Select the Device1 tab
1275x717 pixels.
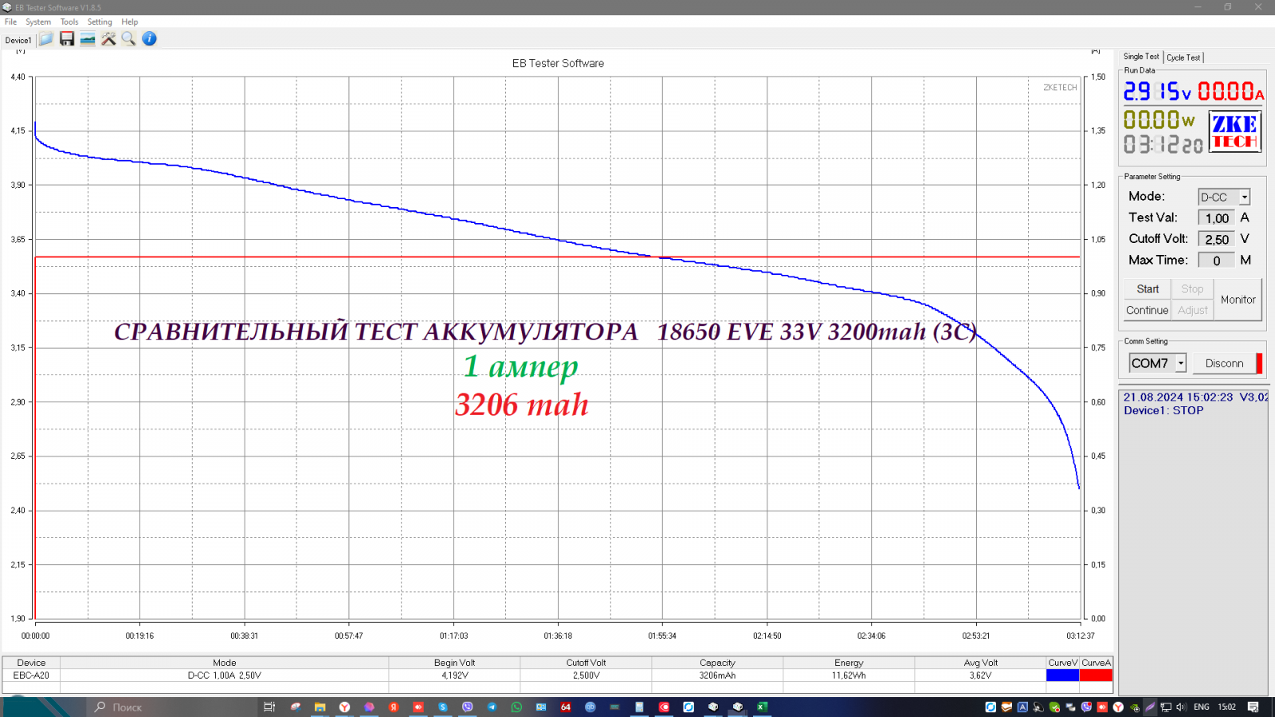click(x=18, y=40)
